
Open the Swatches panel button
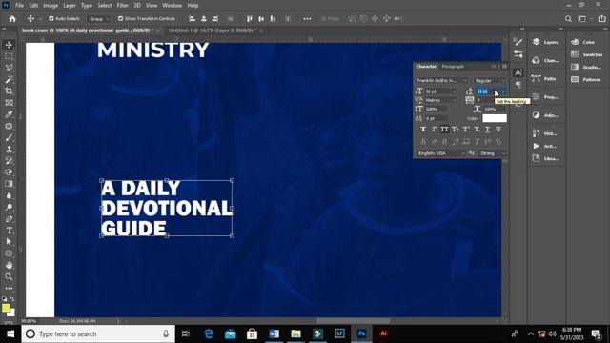(587, 54)
